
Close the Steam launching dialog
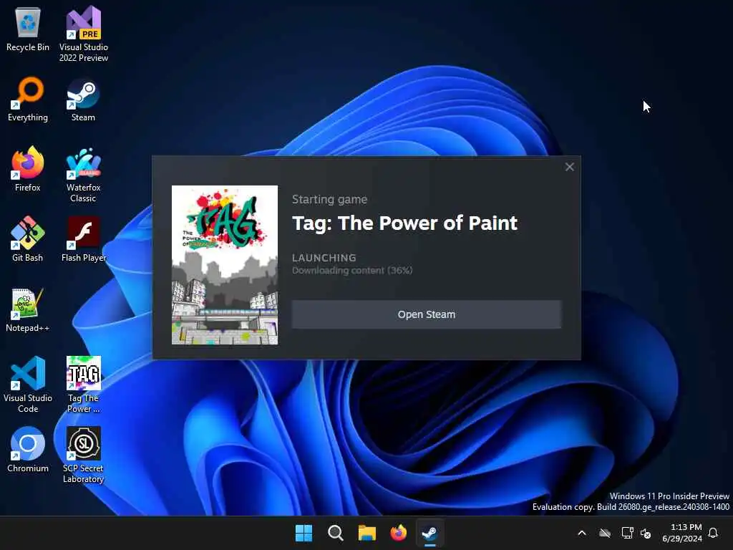point(569,167)
